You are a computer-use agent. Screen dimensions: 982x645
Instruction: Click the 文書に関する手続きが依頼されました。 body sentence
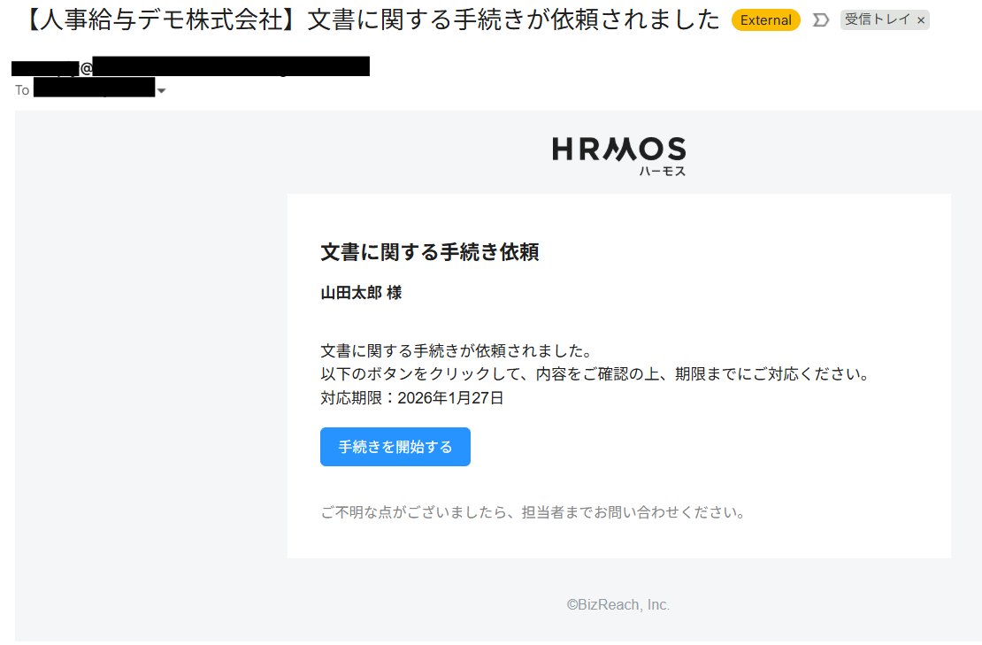tap(456, 351)
